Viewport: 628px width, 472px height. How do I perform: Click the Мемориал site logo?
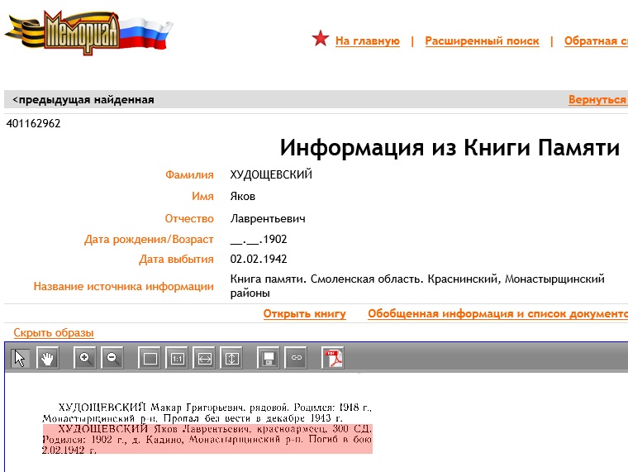[x=89, y=33]
